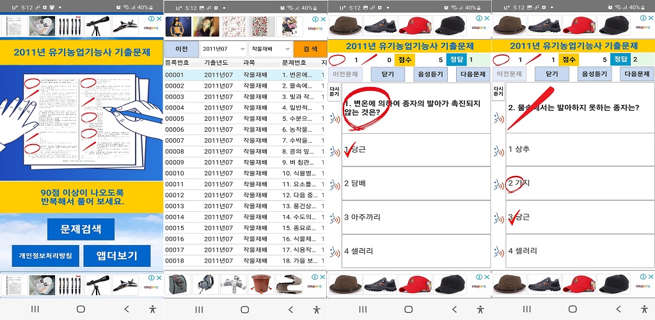
Task: Open 앱더보기 for more apps
Action: point(116,256)
